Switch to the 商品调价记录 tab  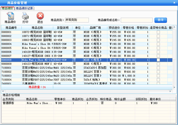pyautogui.click(x=24, y=8)
